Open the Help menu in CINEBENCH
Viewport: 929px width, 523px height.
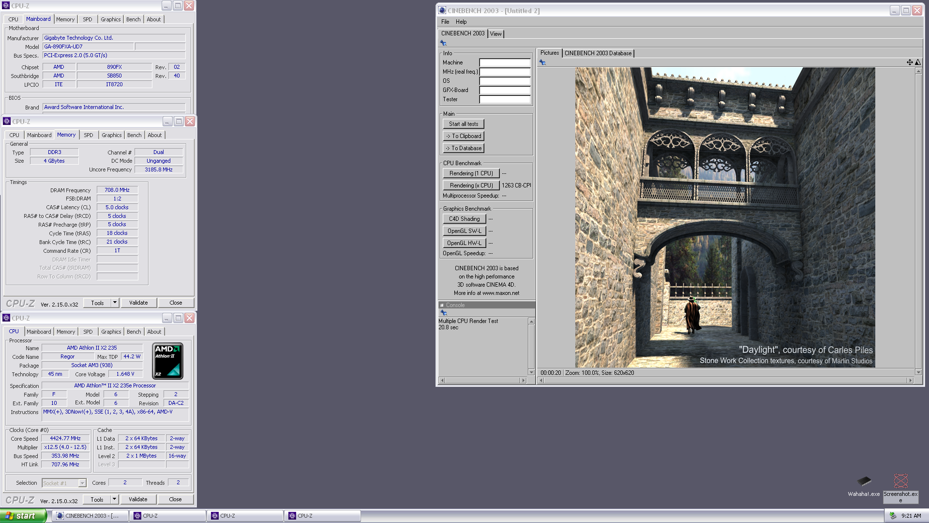click(461, 22)
